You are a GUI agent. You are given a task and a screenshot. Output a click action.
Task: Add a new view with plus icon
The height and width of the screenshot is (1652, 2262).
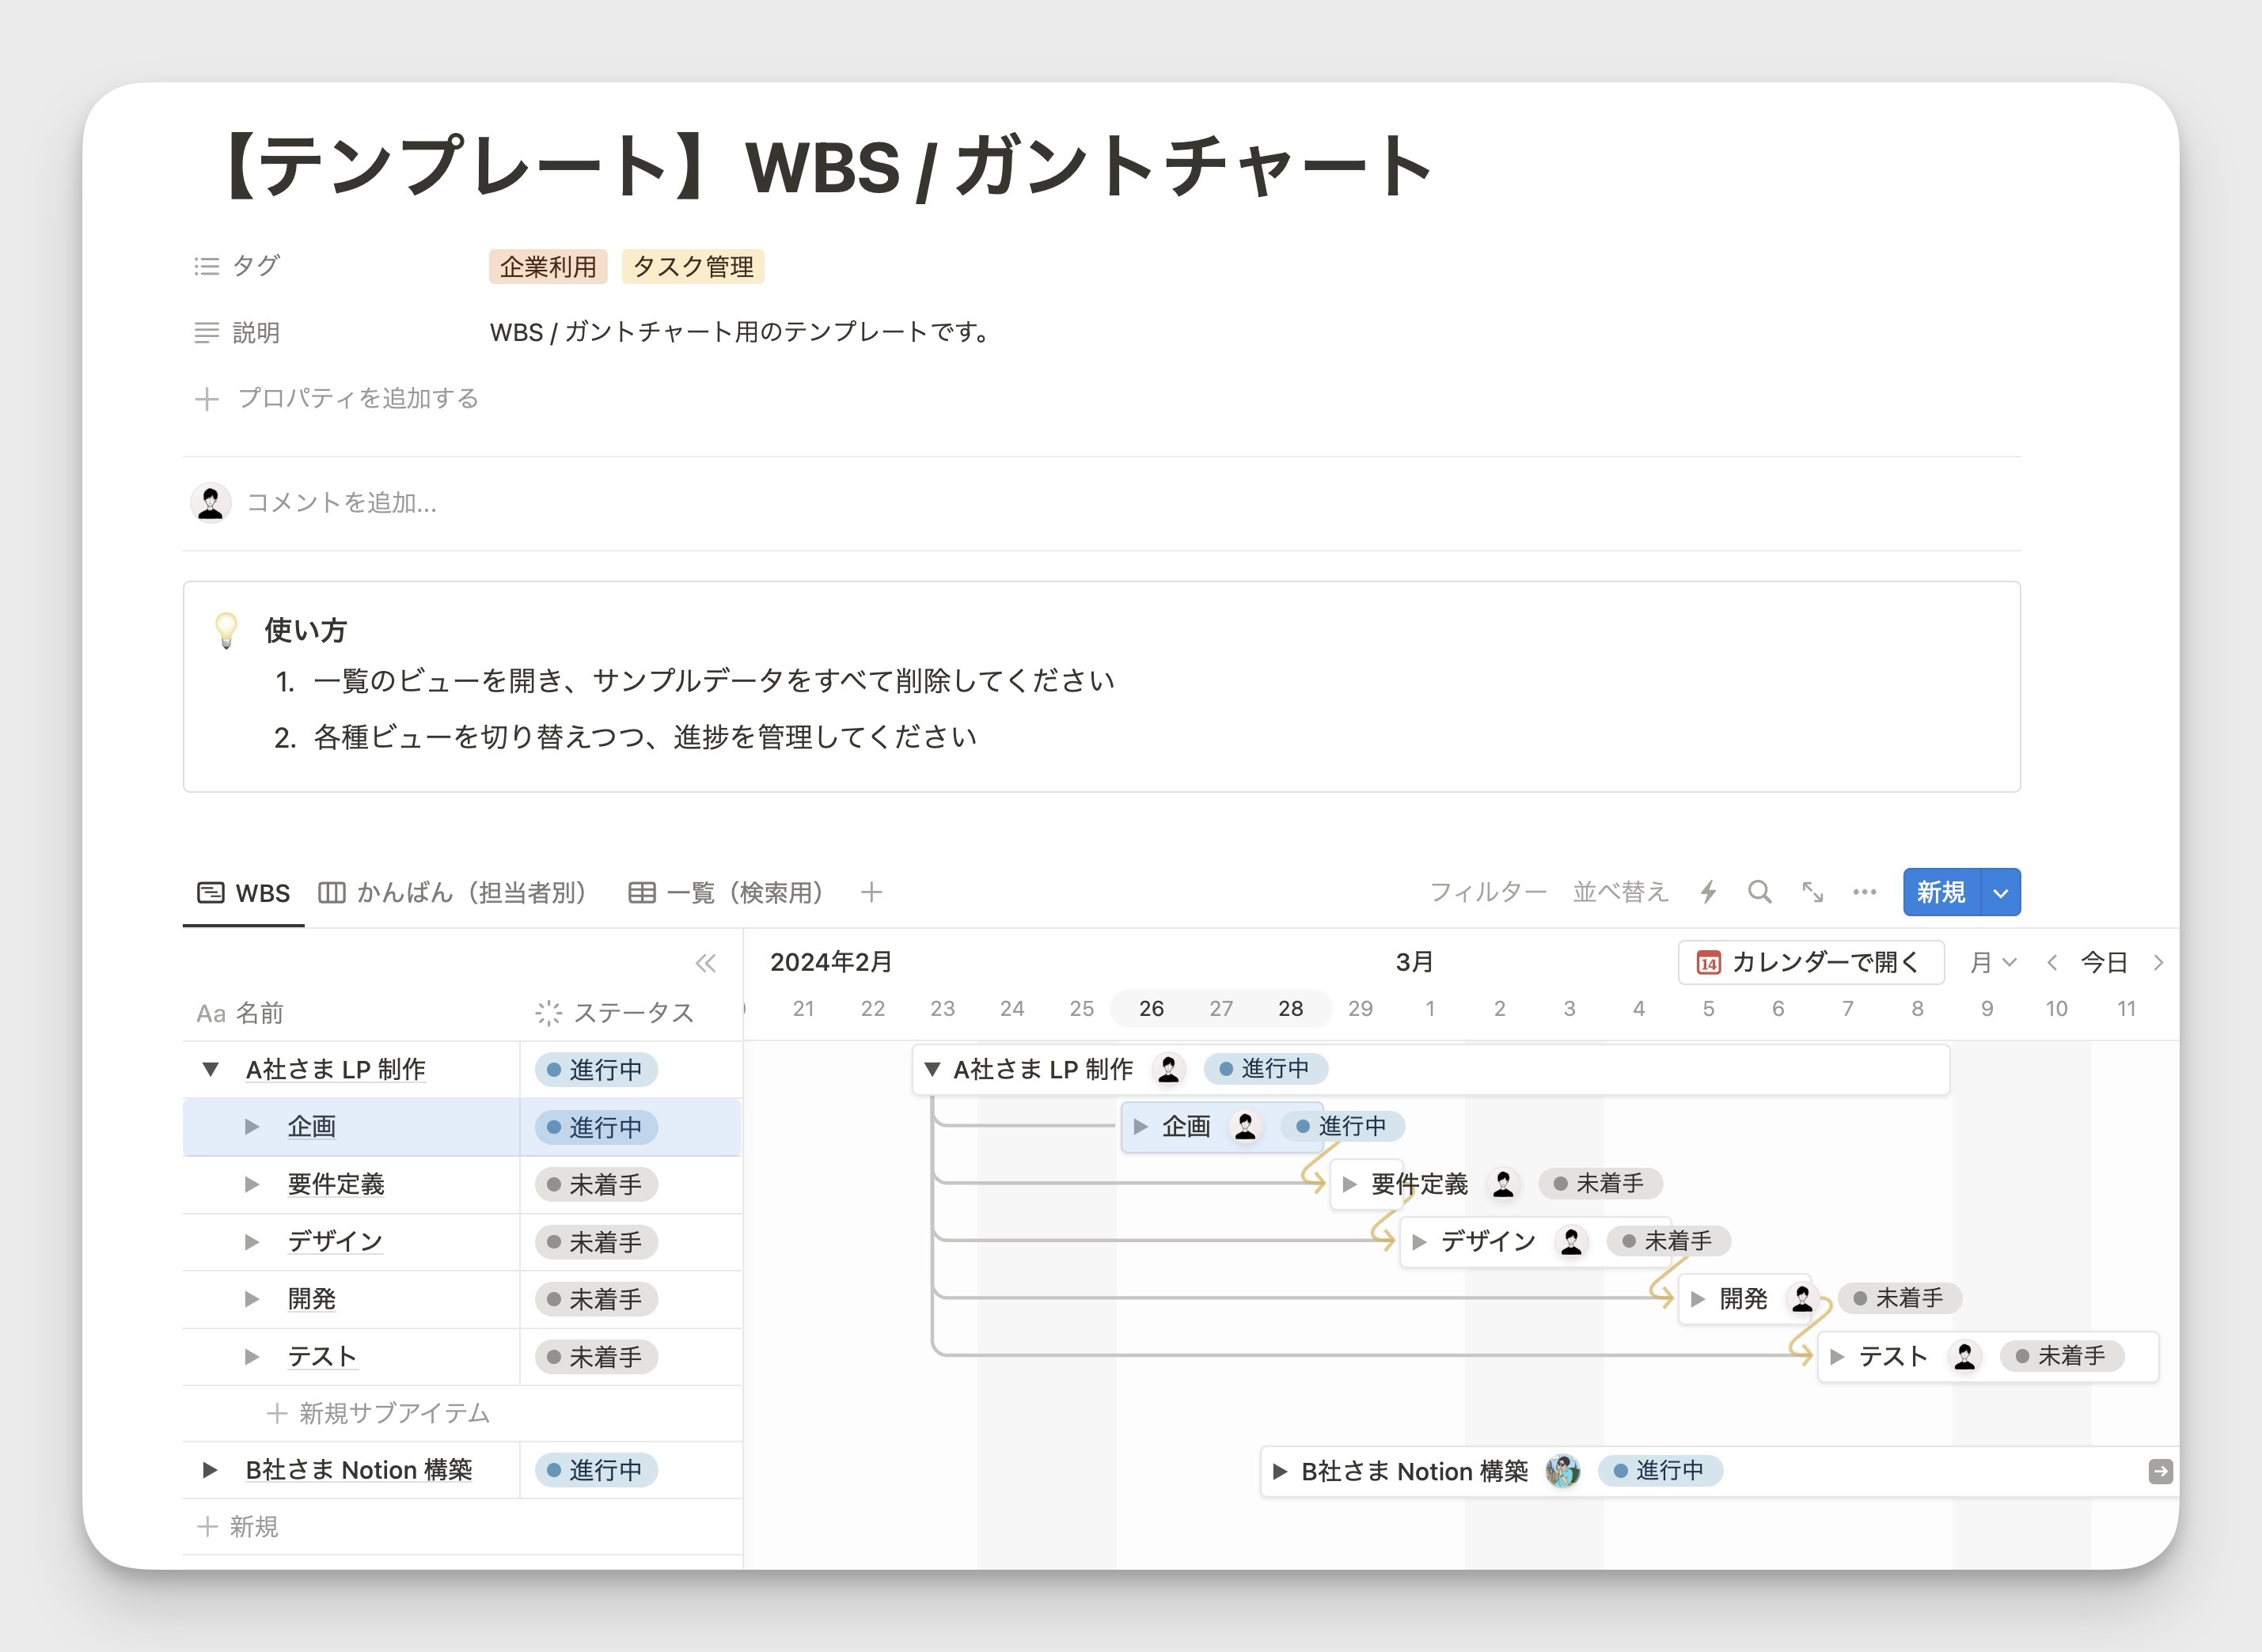[871, 892]
